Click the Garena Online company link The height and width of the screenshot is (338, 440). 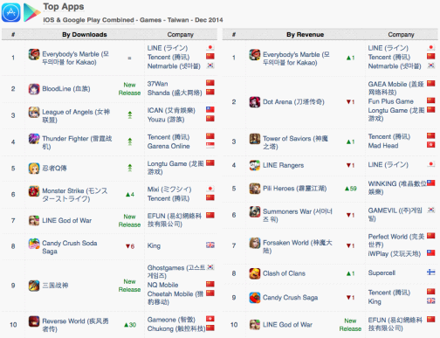click(x=168, y=146)
